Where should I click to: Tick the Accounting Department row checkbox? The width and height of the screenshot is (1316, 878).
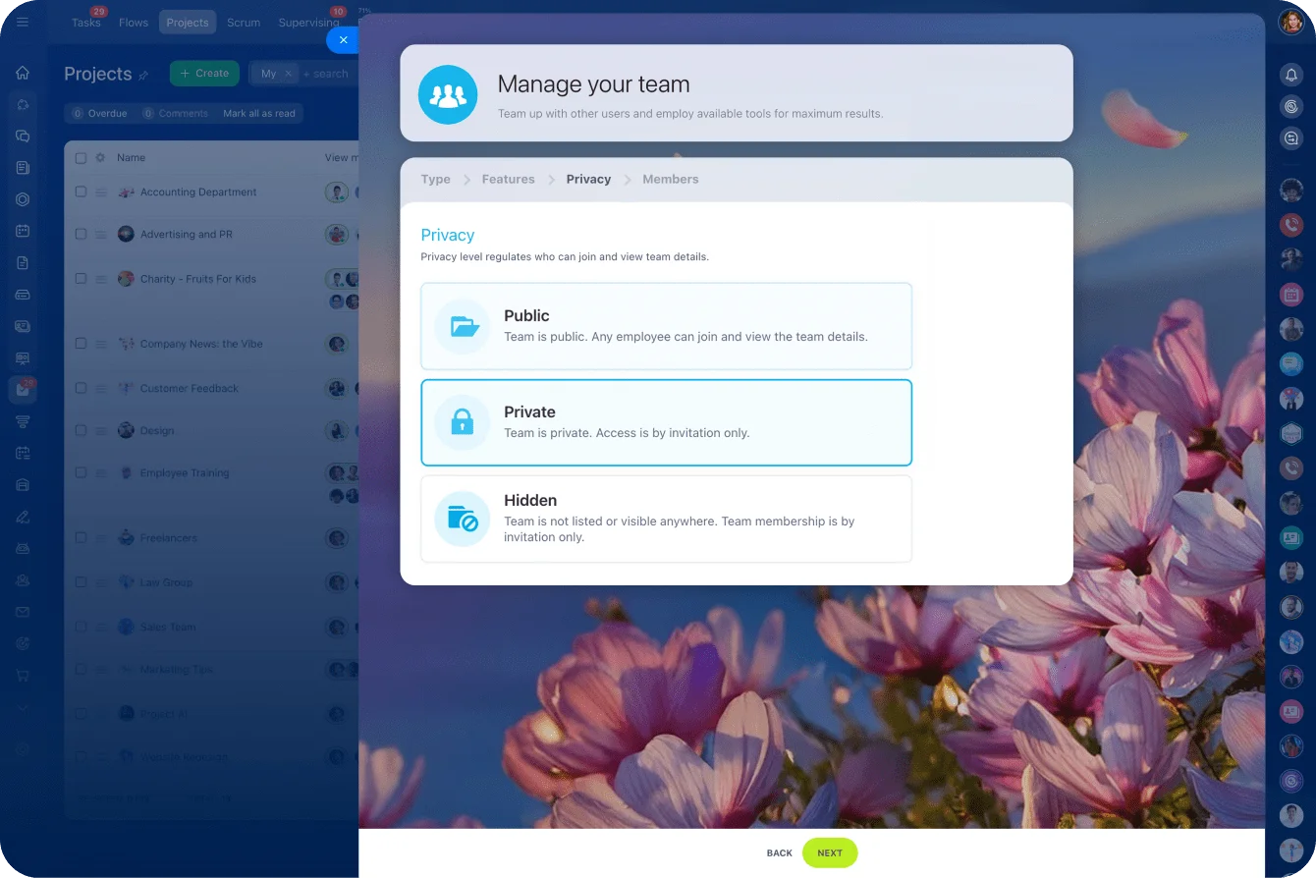click(82, 192)
